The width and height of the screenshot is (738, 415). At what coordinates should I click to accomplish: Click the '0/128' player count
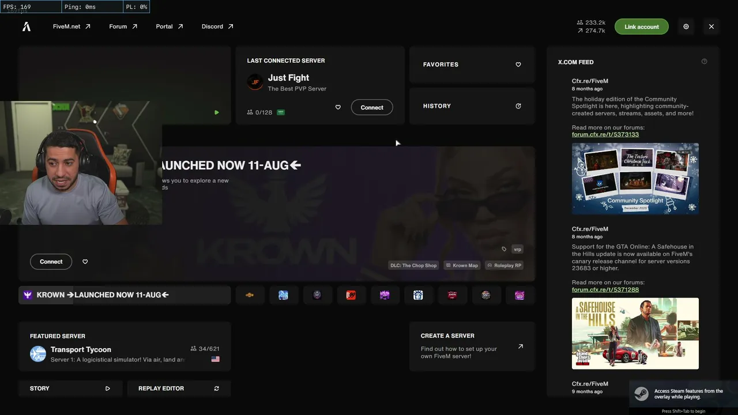[x=263, y=112]
